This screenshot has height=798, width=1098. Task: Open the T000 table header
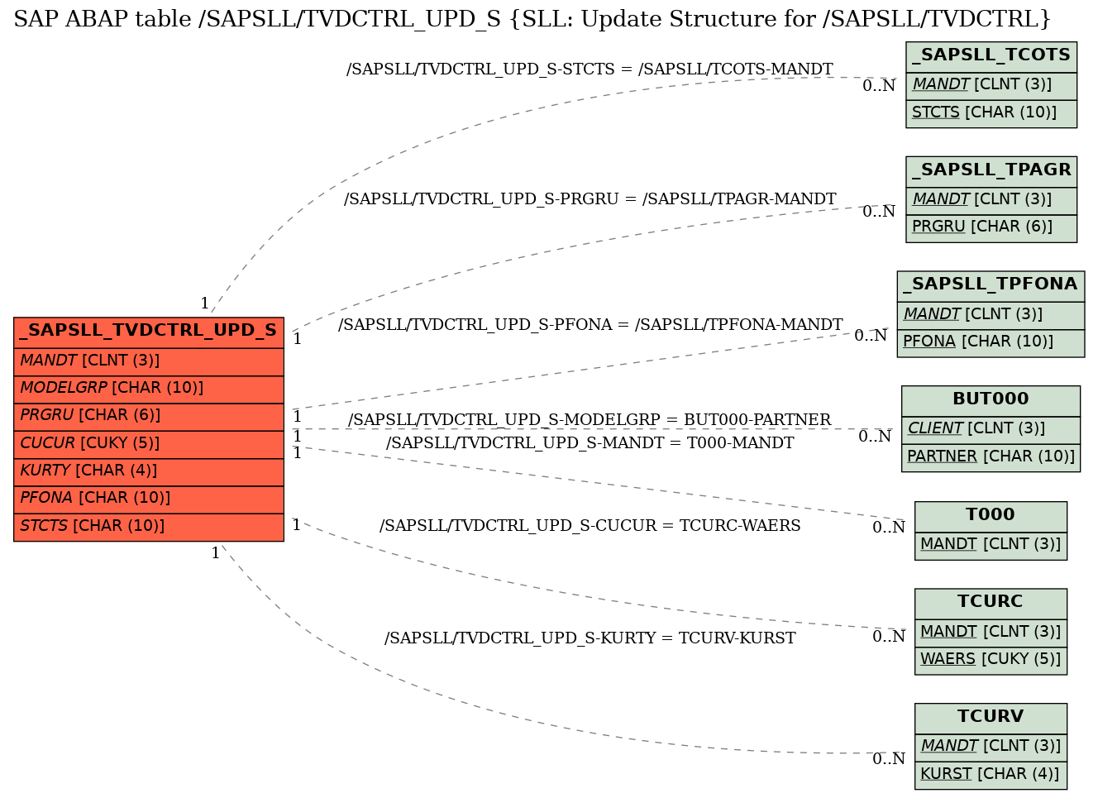click(x=991, y=515)
